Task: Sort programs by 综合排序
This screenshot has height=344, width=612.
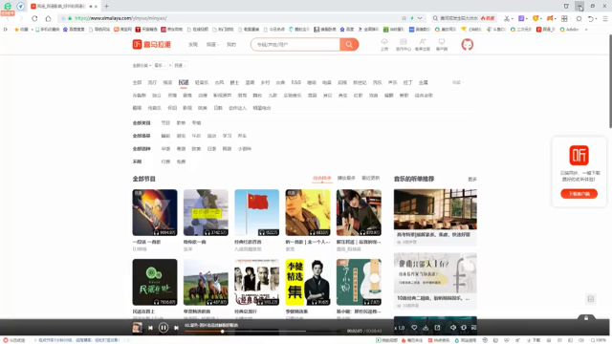Action: pos(321,179)
